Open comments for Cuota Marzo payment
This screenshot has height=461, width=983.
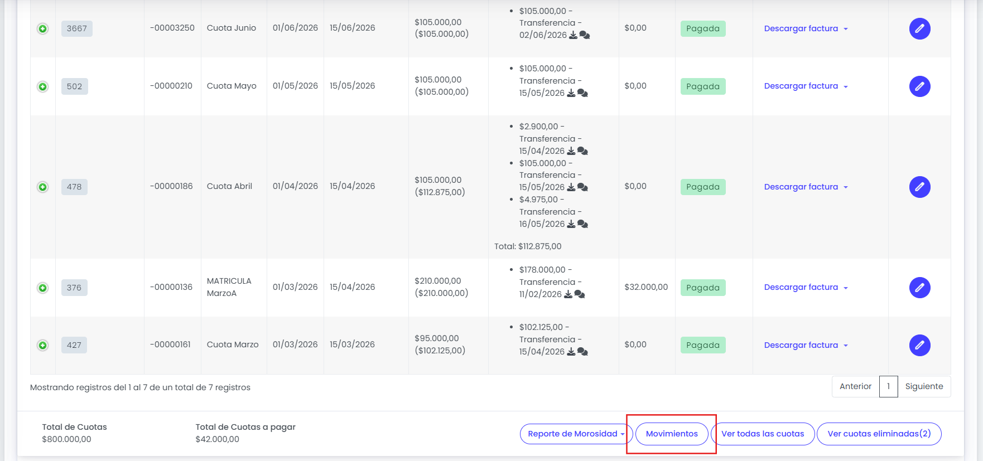click(582, 352)
